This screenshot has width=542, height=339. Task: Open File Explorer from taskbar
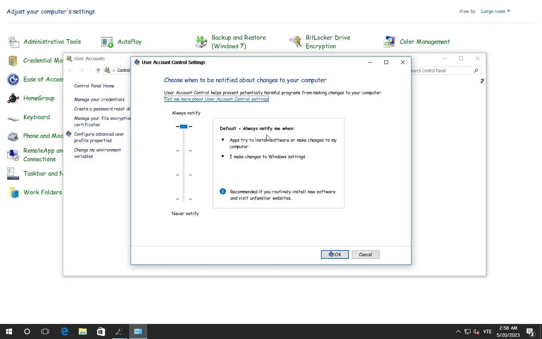coord(83,331)
